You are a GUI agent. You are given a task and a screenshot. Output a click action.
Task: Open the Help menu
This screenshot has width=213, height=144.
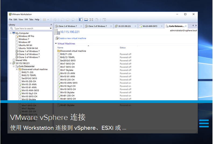37,20
